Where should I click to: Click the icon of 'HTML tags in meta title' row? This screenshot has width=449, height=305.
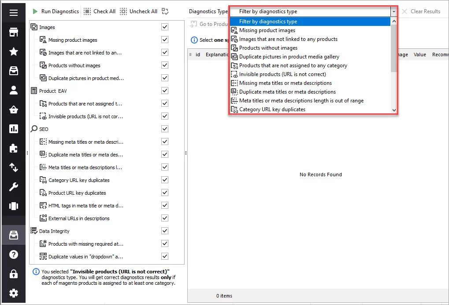(x=43, y=206)
